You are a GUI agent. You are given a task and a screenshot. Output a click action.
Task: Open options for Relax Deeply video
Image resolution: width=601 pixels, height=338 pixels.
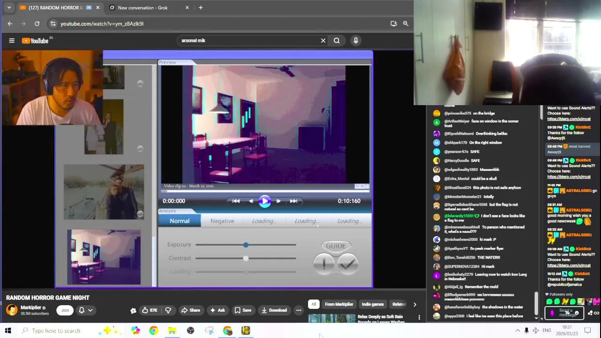[x=419, y=317]
